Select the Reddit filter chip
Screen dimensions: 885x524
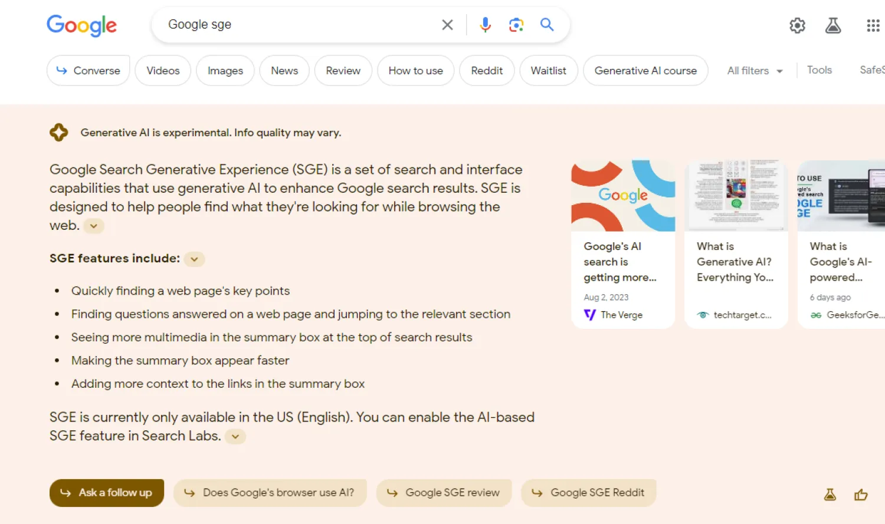(x=487, y=71)
